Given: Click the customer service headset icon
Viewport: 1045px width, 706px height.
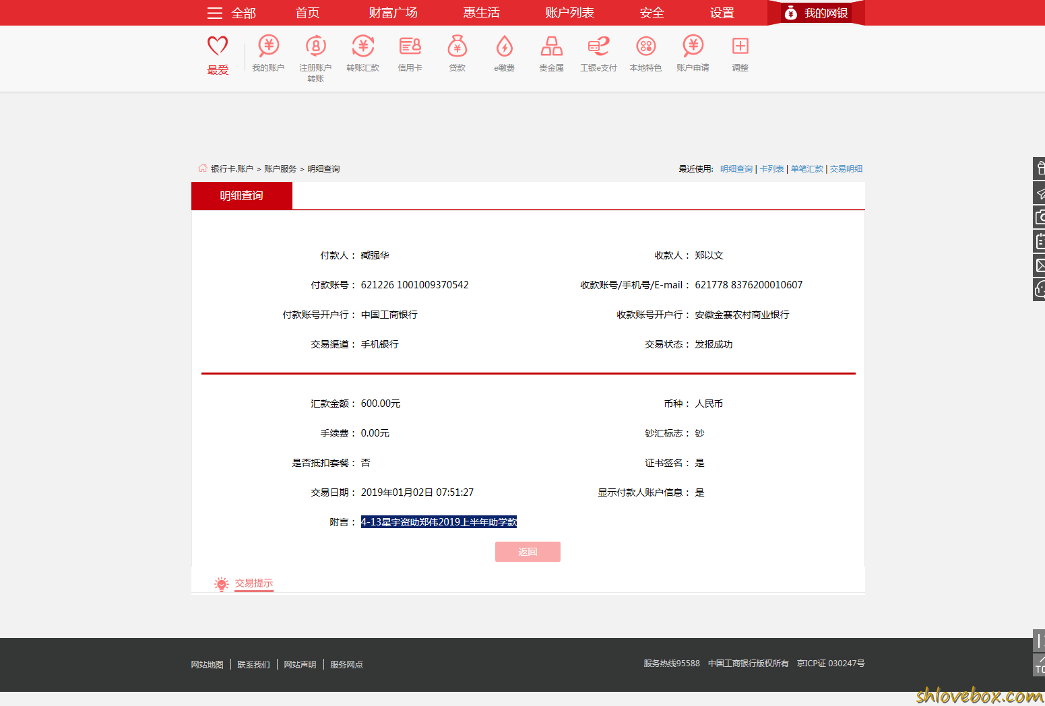Looking at the screenshot, I should [1040, 290].
